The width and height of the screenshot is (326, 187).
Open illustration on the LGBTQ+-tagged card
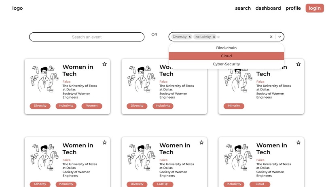[142, 157]
